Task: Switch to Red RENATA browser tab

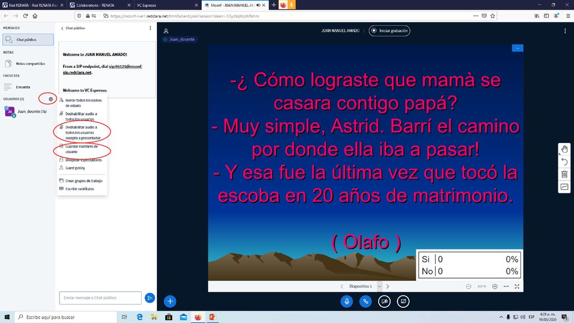Action: [x=32, y=5]
